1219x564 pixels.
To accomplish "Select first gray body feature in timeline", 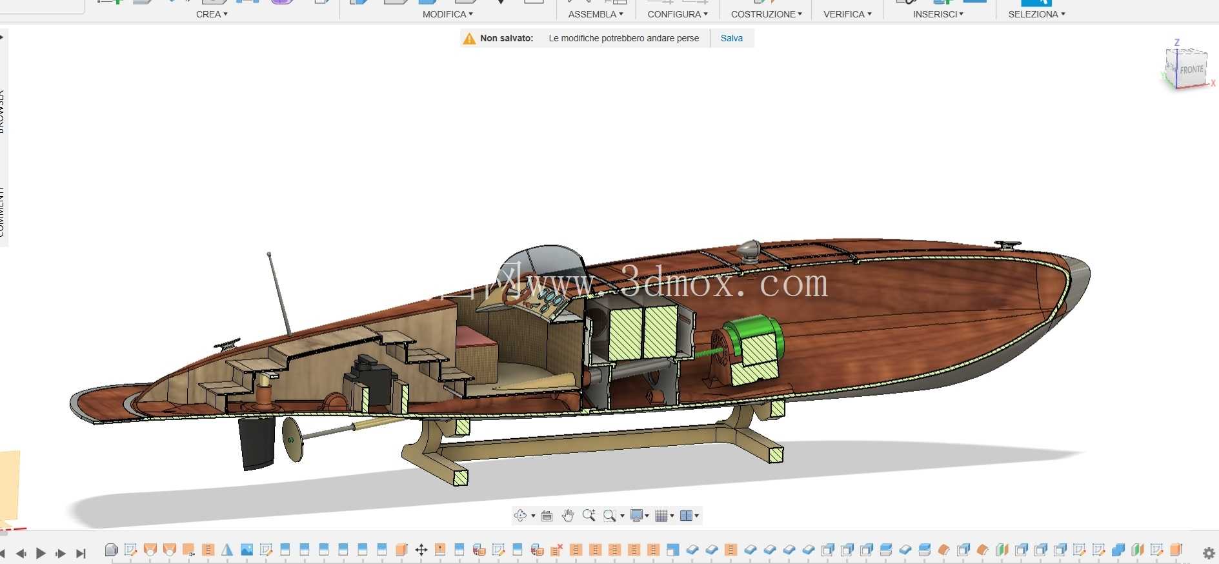I will pos(111,550).
